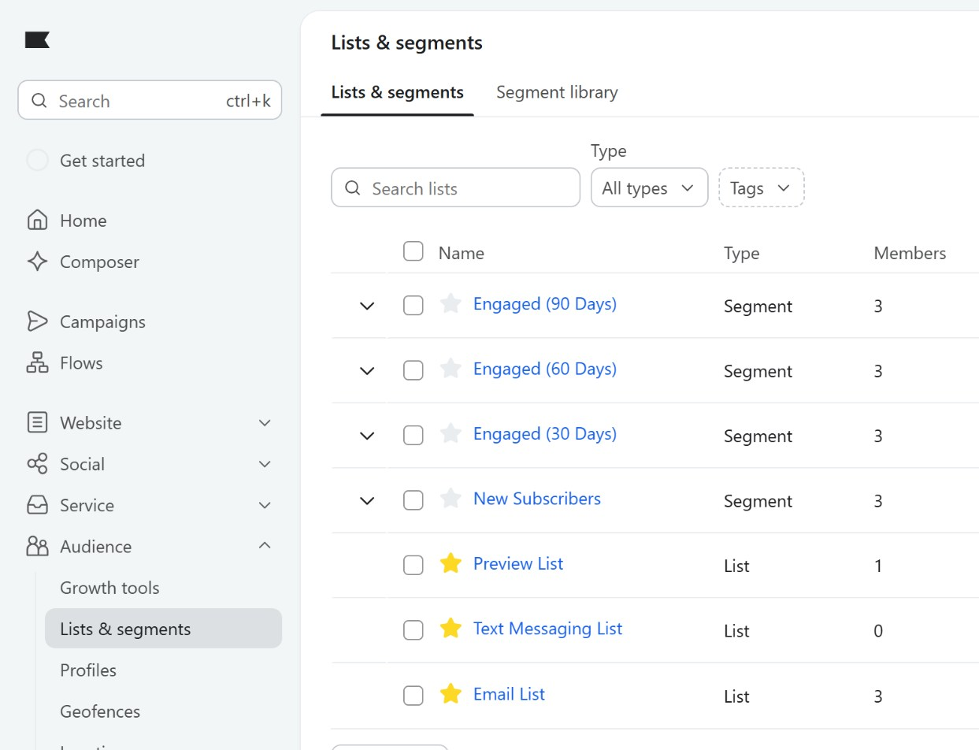Open Profiles in sidebar
The height and width of the screenshot is (750, 979).
coord(88,670)
